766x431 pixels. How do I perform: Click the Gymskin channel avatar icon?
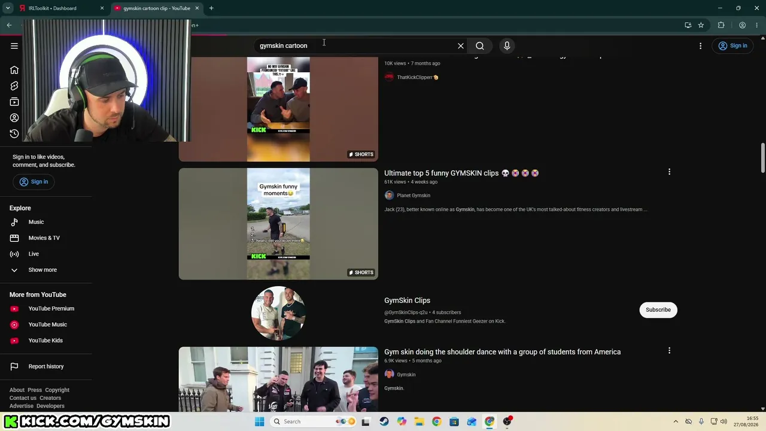pyautogui.click(x=389, y=374)
